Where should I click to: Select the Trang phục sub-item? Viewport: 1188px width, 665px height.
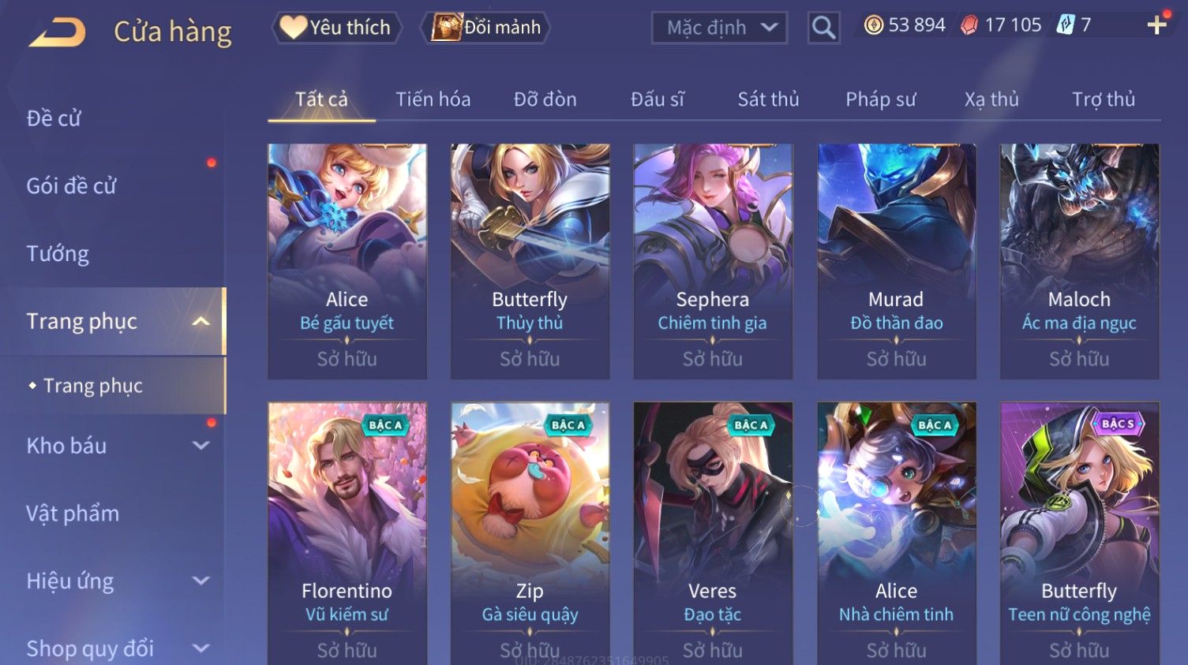[93, 386]
